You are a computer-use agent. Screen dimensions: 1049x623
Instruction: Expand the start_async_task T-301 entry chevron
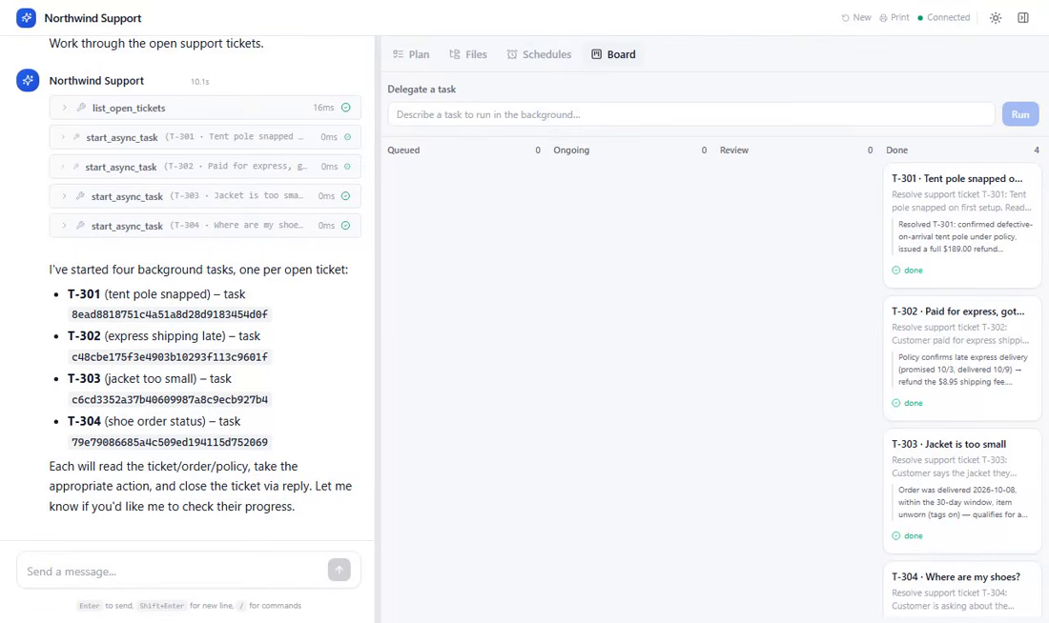point(64,137)
